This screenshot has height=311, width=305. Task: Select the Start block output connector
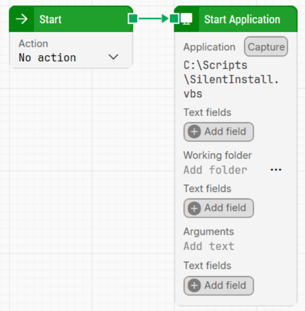133,19
